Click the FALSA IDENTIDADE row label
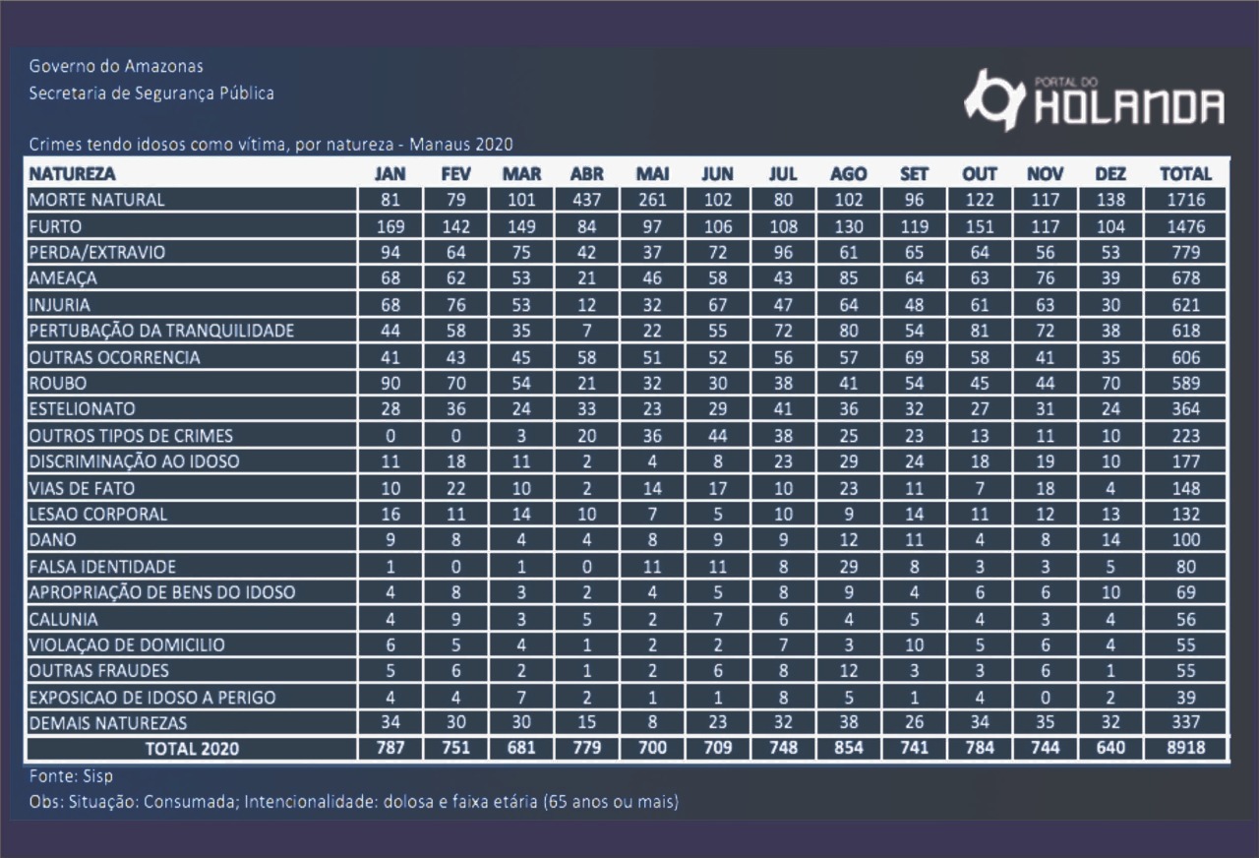Screen dimensions: 1259x858 pos(103,567)
